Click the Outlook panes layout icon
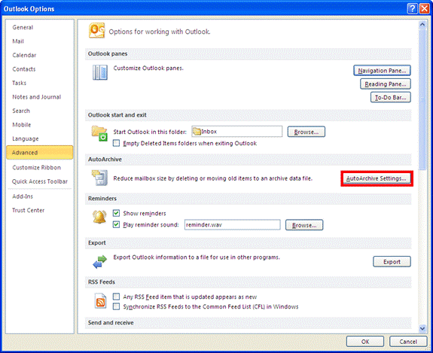The width and height of the screenshot is (433, 353). point(99,72)
